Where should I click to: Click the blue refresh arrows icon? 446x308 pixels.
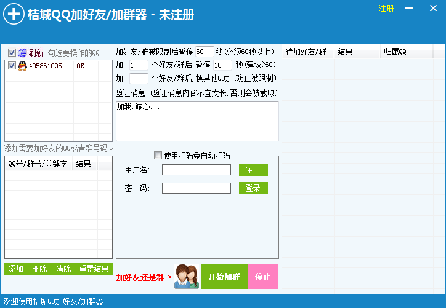22,52
